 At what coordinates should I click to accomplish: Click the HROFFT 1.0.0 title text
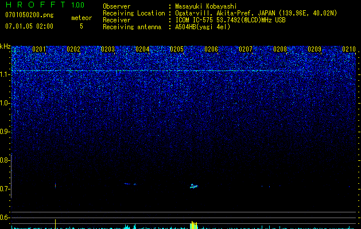coord(45,5)
